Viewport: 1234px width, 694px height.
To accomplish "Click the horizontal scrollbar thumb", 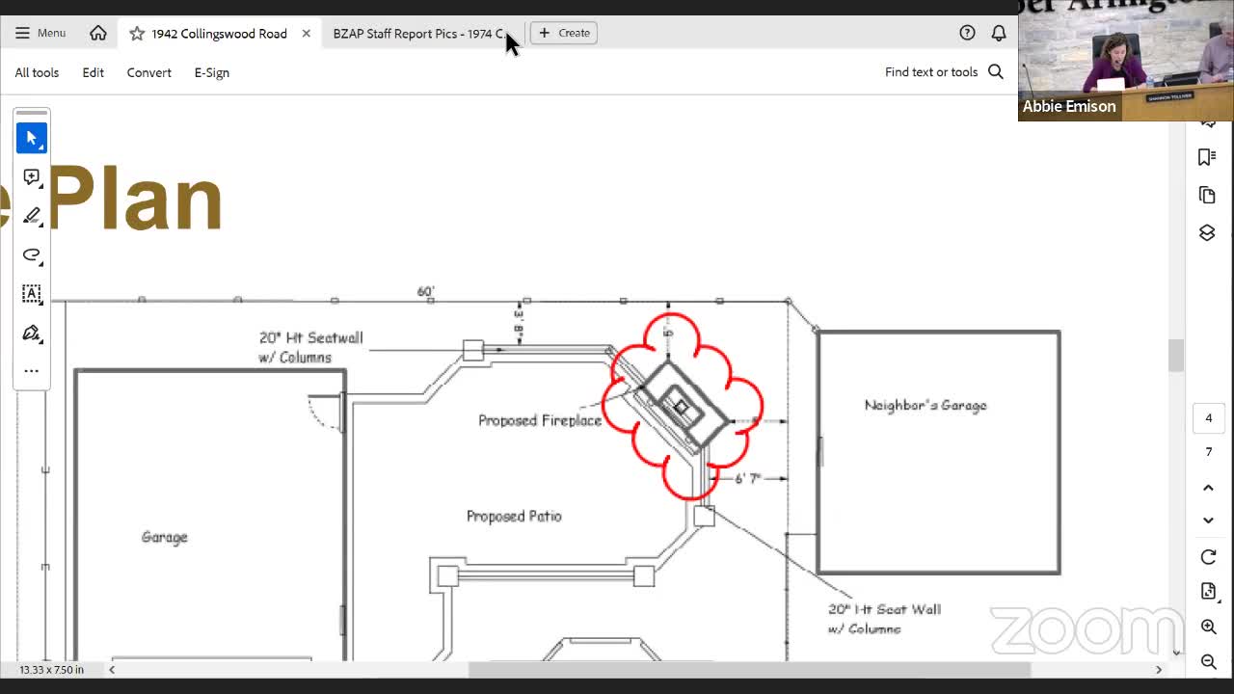I will [749, 670].
